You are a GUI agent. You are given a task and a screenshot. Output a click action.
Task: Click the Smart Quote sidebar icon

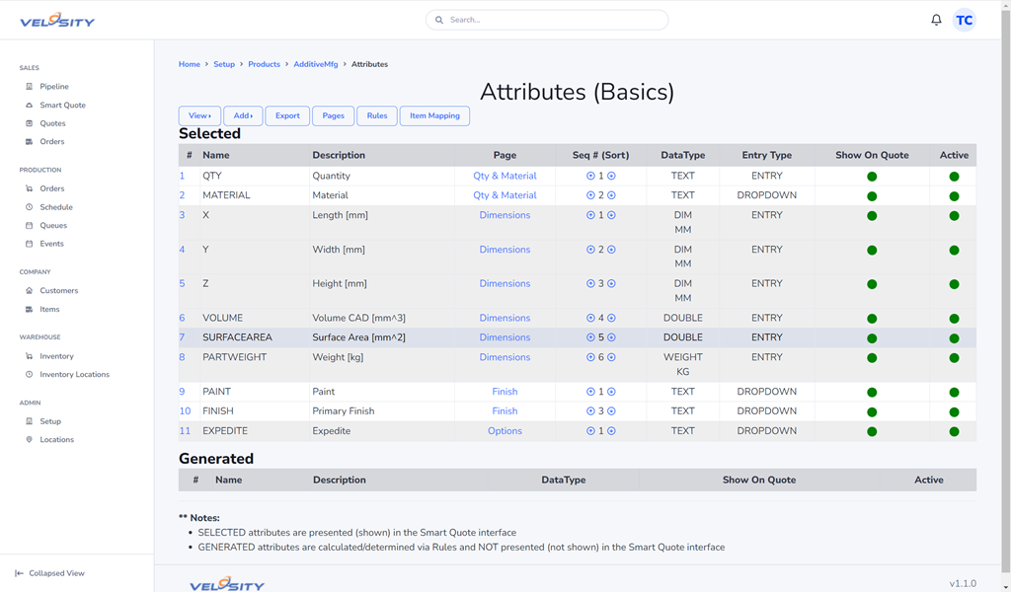30,106
